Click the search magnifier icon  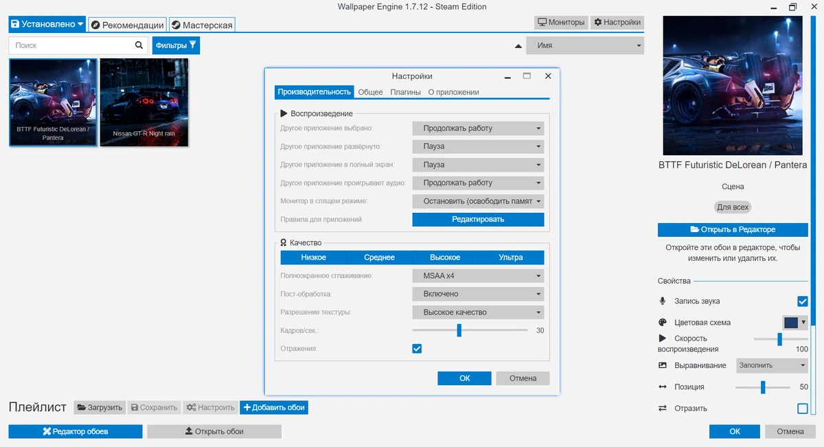click(x=139, y=45)
